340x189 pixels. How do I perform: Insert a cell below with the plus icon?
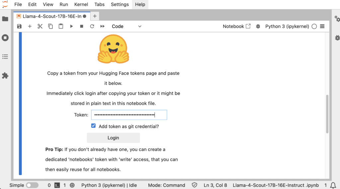click(x=30, y=26)
